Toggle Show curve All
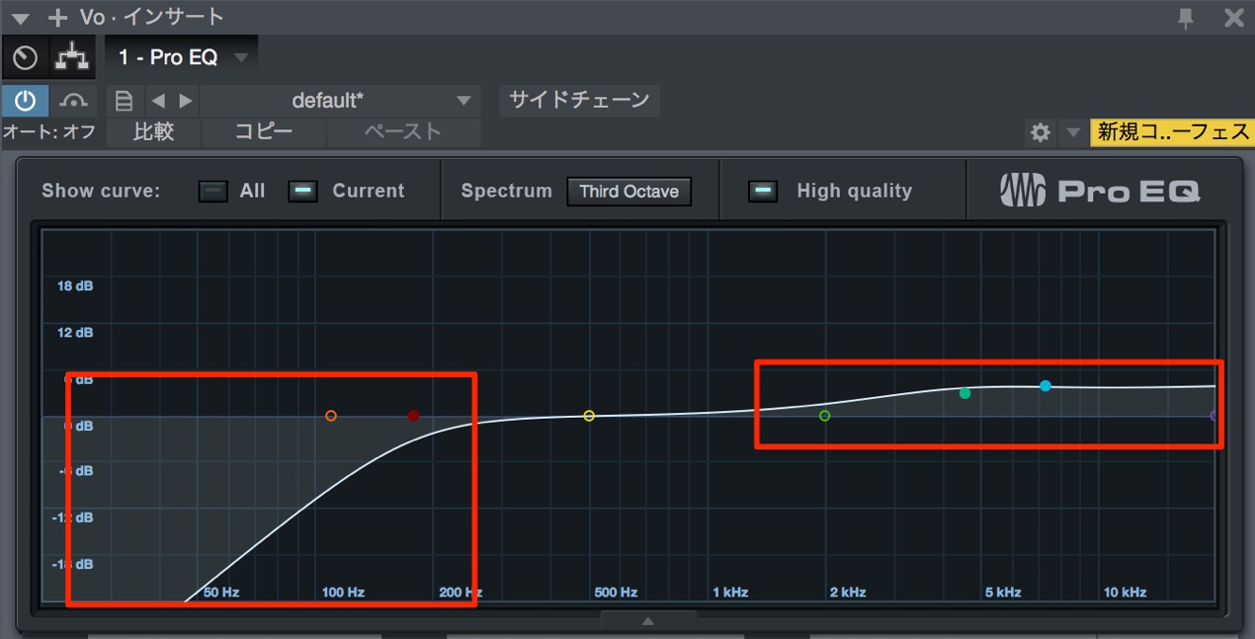Viewport: 1255px width, 639px height. tap(213, 191)
